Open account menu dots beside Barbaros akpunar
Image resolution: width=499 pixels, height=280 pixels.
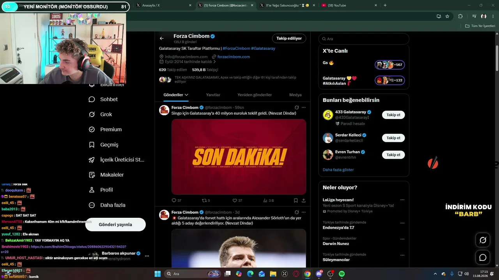pos(147,256)
